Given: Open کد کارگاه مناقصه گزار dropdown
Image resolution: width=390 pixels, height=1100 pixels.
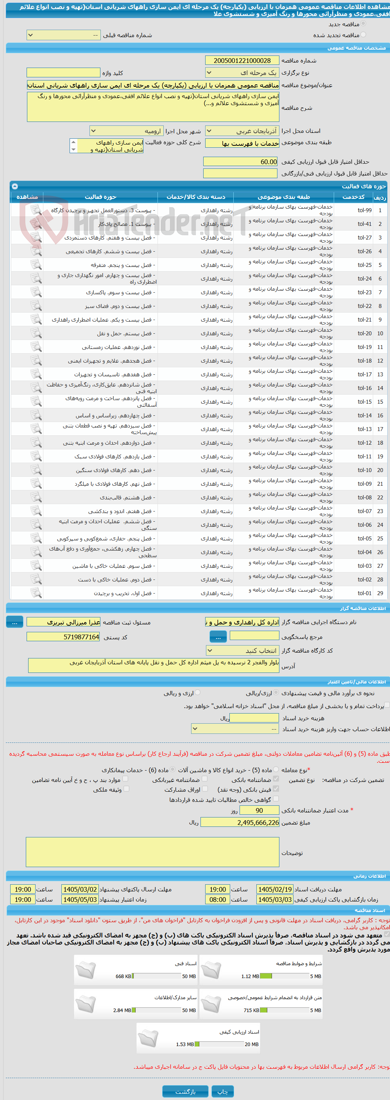Looking at the screenshot, I should point(242,650).
